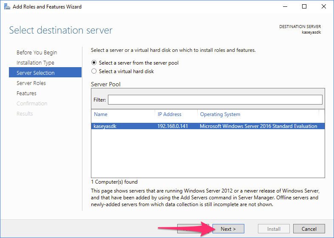Click Windows Server 2016 Standard Evaluation cell

(258, 126)
